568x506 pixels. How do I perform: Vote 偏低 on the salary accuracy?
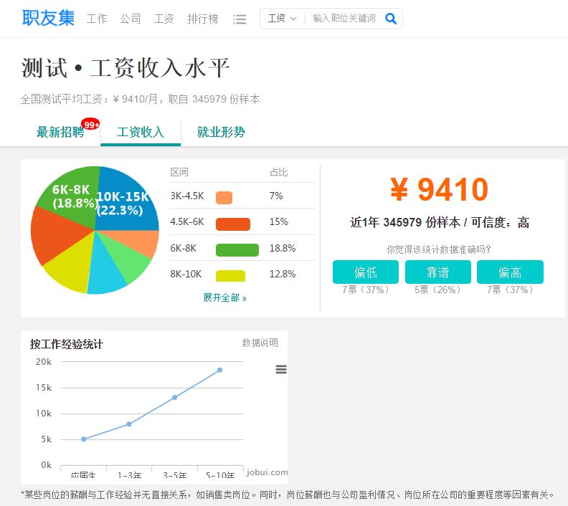365,272
